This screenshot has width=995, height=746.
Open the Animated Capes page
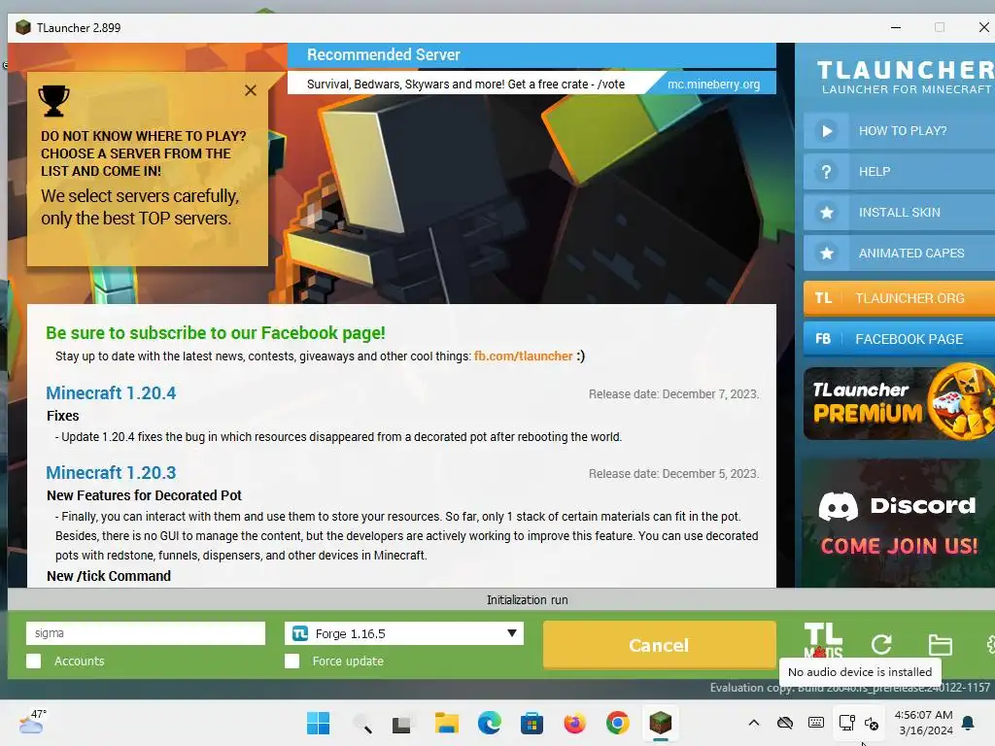coord(899,254)
